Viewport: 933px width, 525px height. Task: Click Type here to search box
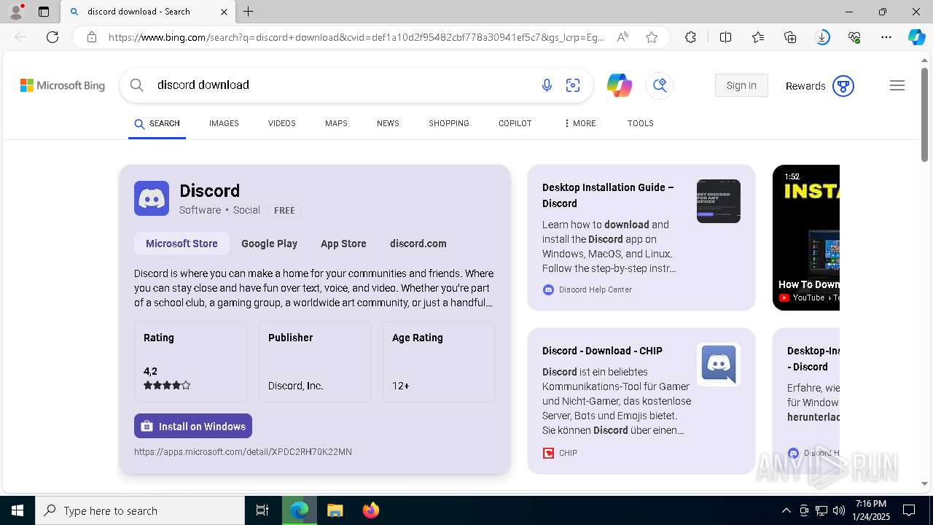click(140, 510)
